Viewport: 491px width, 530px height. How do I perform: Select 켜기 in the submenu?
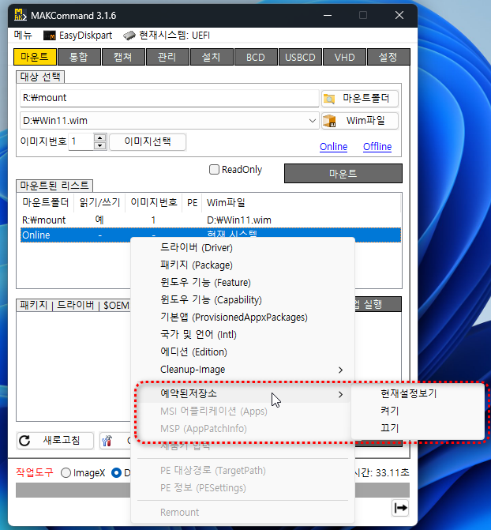pos(418,411)
